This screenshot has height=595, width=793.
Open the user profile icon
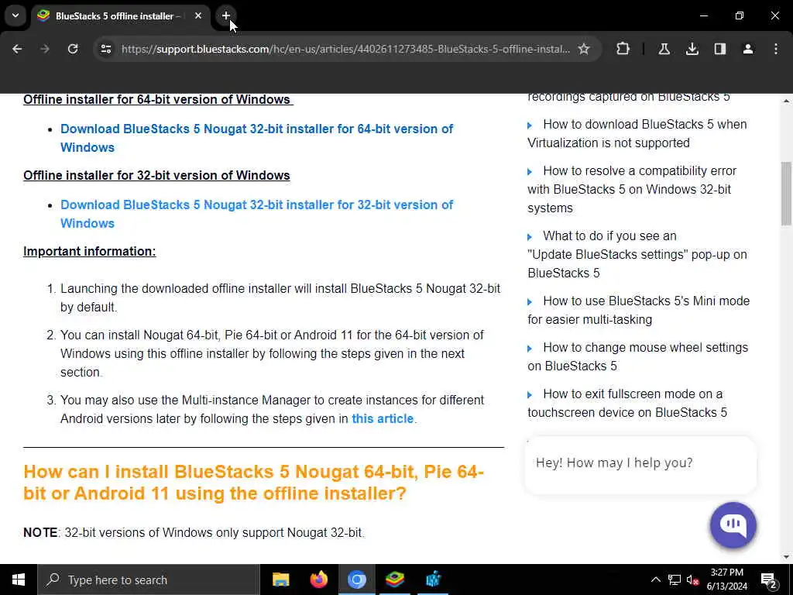pos(748,49)
